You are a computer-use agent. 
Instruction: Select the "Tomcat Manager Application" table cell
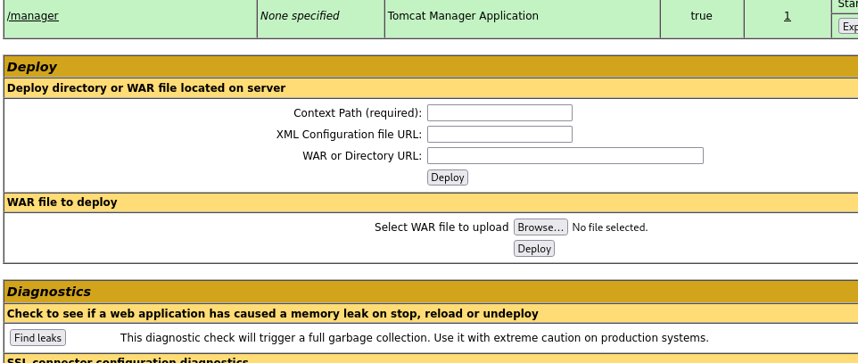point(463,16)
